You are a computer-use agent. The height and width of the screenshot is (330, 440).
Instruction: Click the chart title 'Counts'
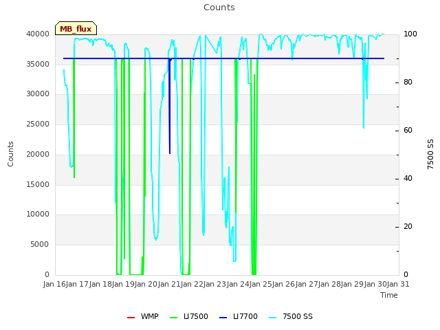(219, 8)
